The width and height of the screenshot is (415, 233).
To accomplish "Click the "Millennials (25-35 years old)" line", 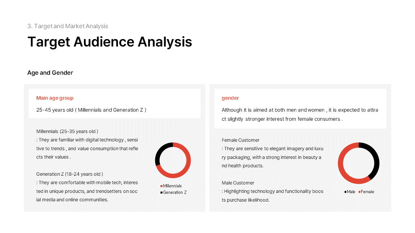I will tap(67, 131).
